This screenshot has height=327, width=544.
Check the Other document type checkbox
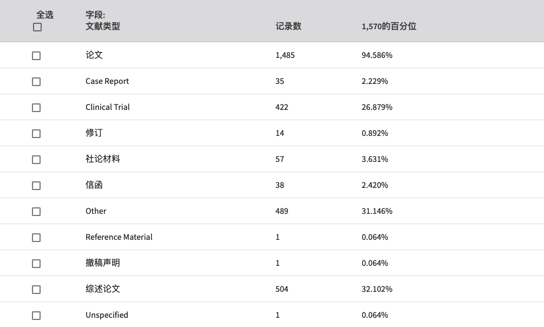pos(36,212)
